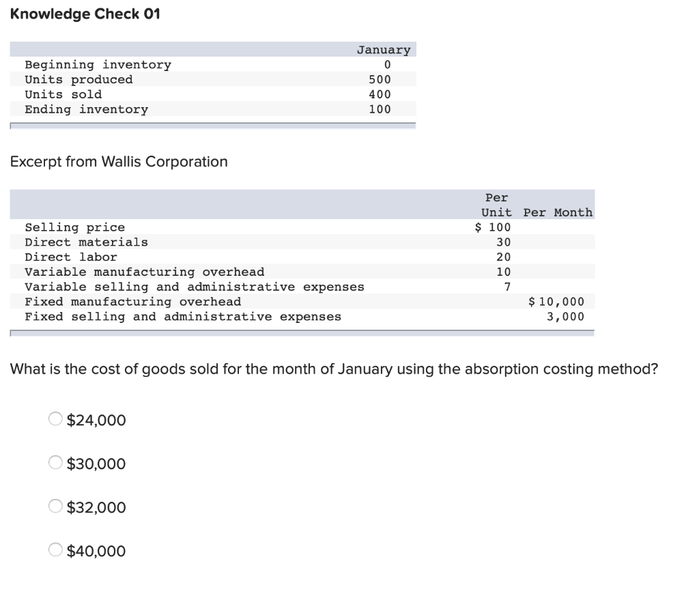Select the Beginning inventory row
This screenshot has width=699, height=611.
click(x=98, y=64)
